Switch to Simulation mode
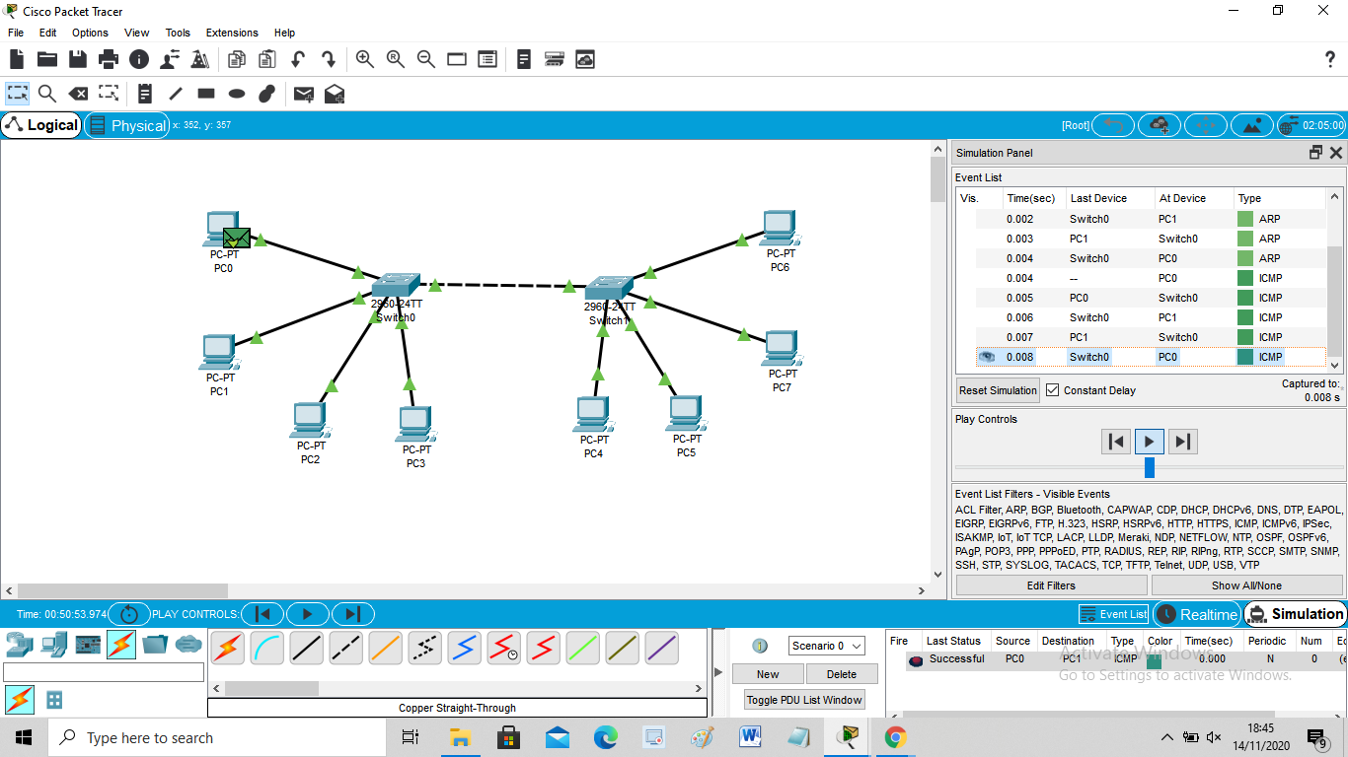The height and width of the screenshot is (757, 1348). [1295, 614]
